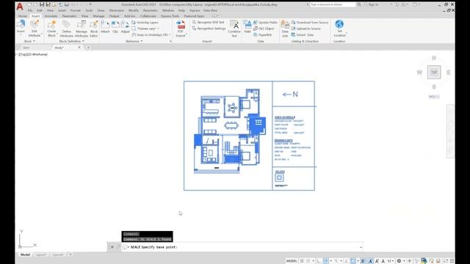Image resolution: width=470 pixels, height=264 pixels.
Task: Click the Combine Text icon
Action: tap(234, 24)
